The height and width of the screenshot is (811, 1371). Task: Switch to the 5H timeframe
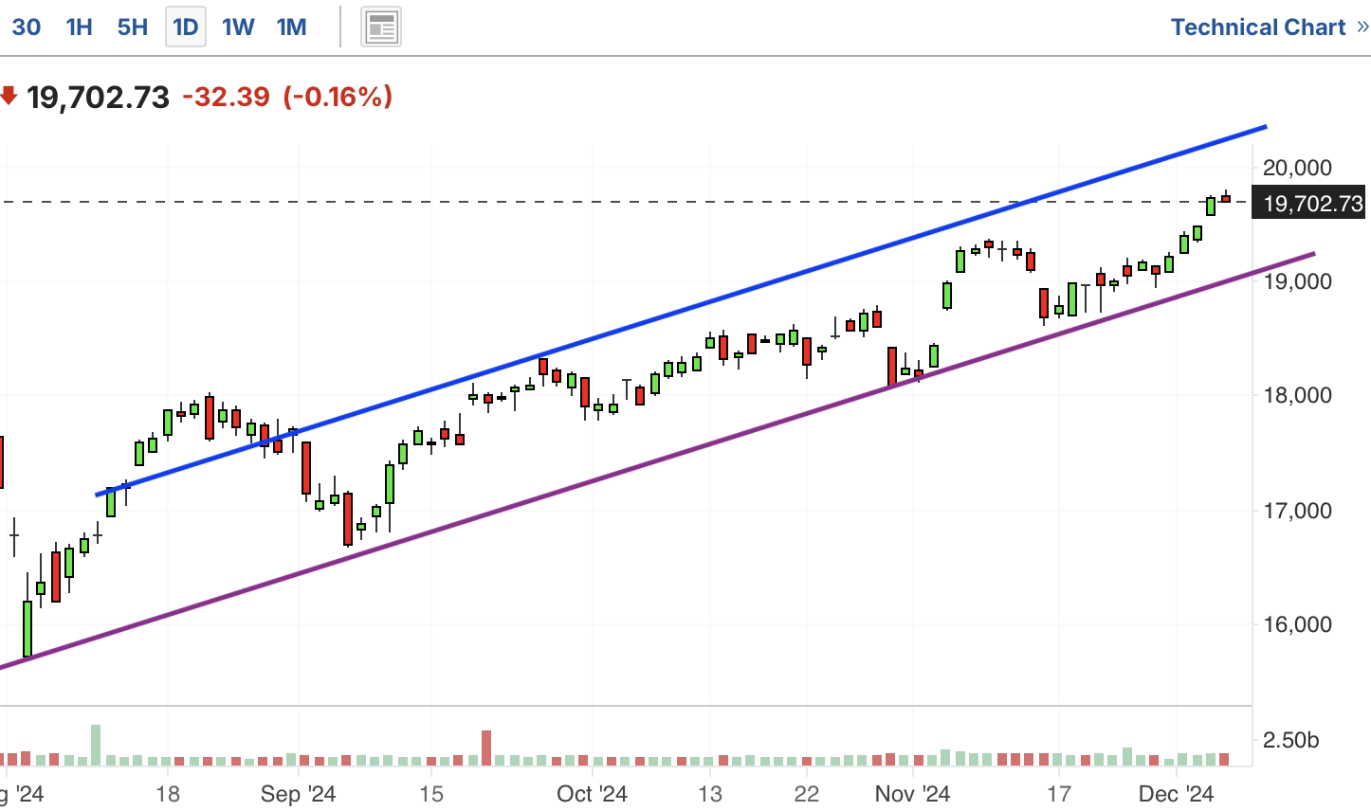[x=133, y=27]
